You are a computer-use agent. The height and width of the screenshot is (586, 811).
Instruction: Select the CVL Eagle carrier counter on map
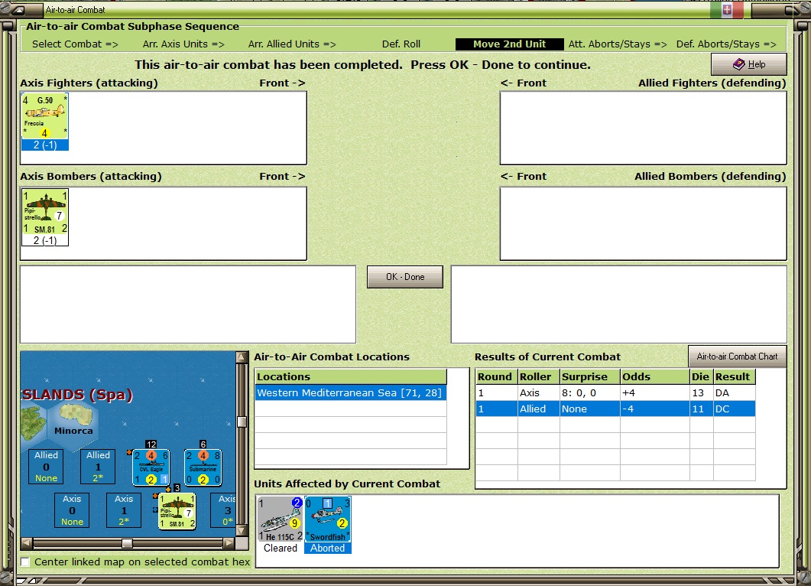[151, 467]
